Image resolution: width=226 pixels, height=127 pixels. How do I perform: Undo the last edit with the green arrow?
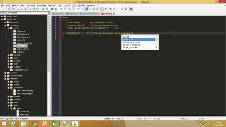(x=43, y=9)
